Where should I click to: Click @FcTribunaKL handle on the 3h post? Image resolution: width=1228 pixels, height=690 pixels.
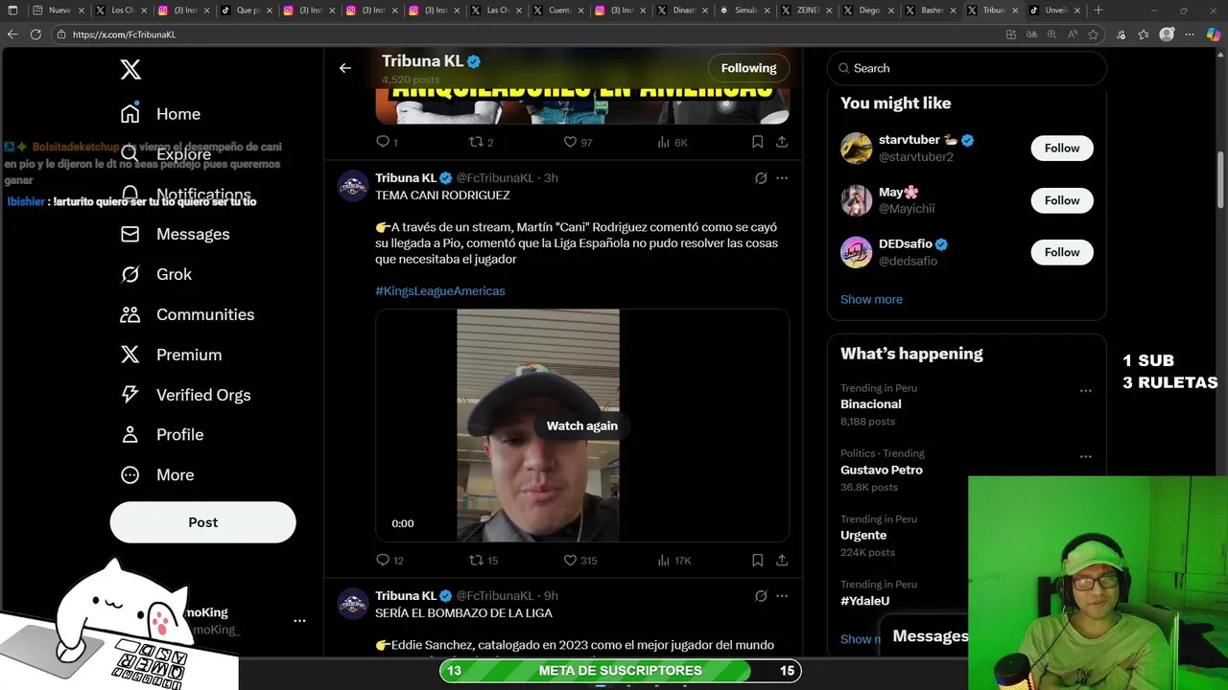tap(495, 178)
